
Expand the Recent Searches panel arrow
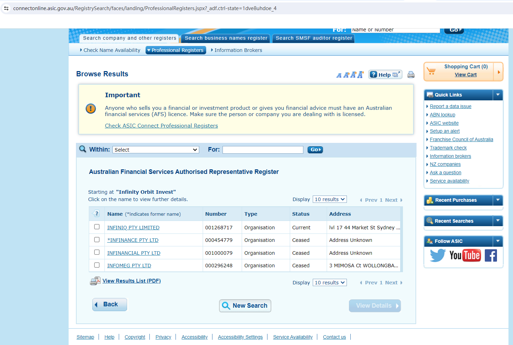tap(498, 221)
